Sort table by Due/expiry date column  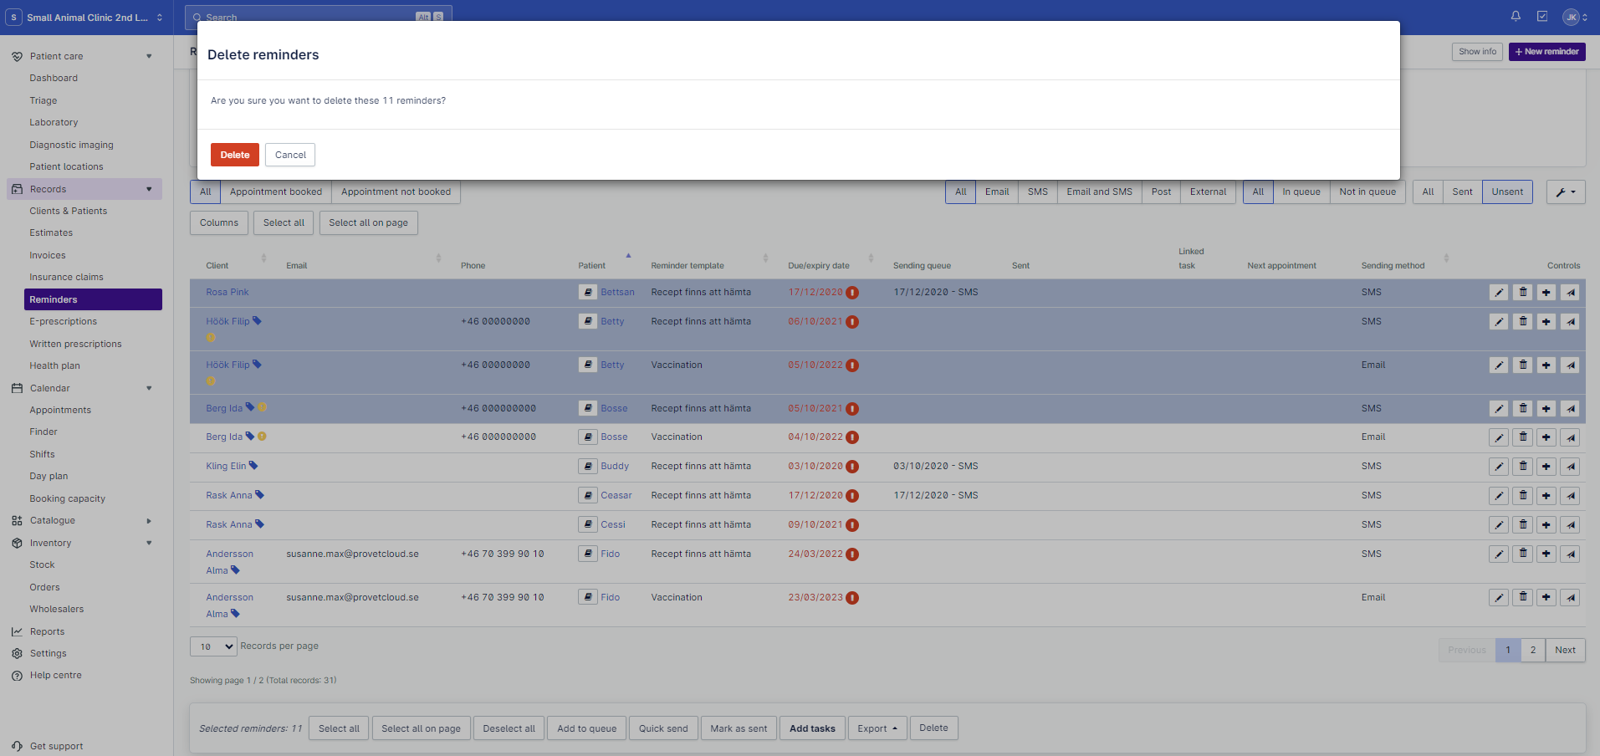[818, 266]
